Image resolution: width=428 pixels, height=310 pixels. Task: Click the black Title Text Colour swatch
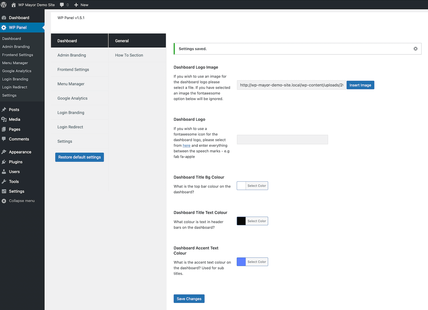pyautogui.click(x=241, y=221)
